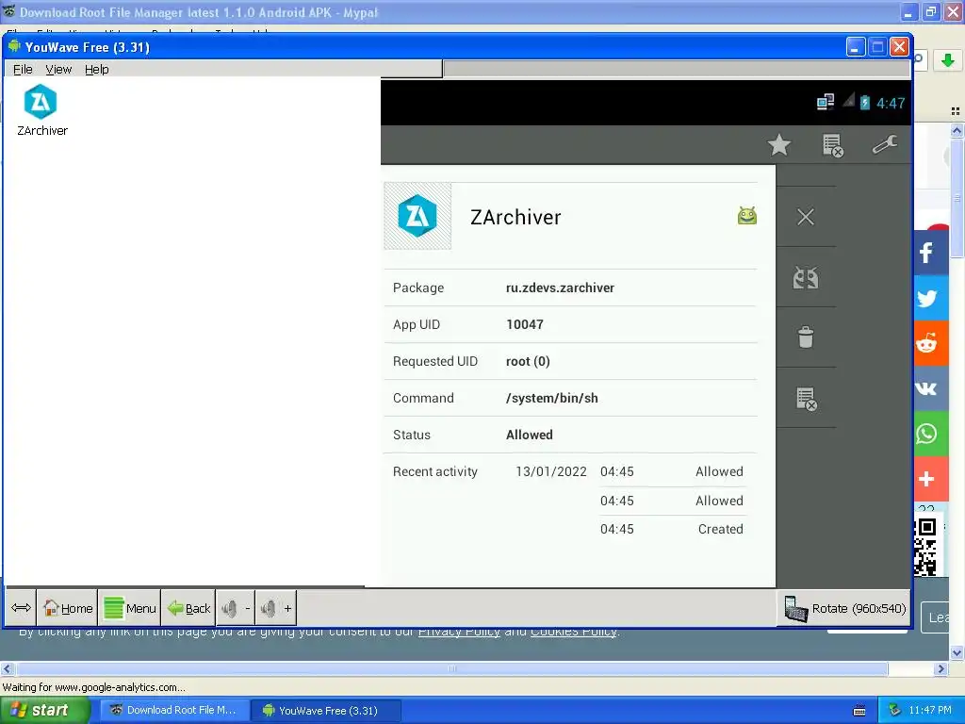This screenshot has width=965, height=724.
Task: Click the large ZArchiver logo in details panel
Action: [417, 216]
